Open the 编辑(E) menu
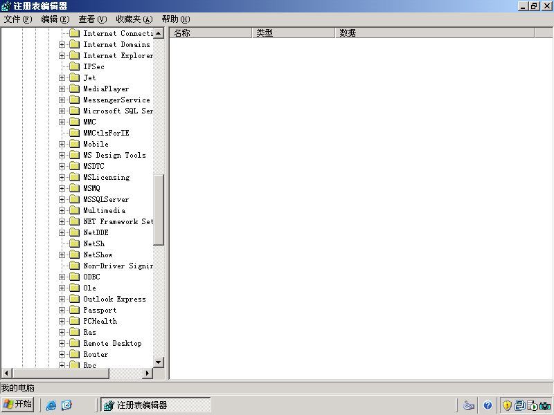The image size is (554, 415). click(55, 19)
